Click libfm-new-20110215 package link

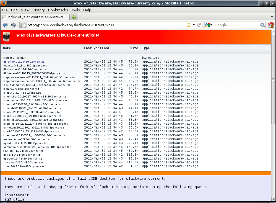pos(34,73)
